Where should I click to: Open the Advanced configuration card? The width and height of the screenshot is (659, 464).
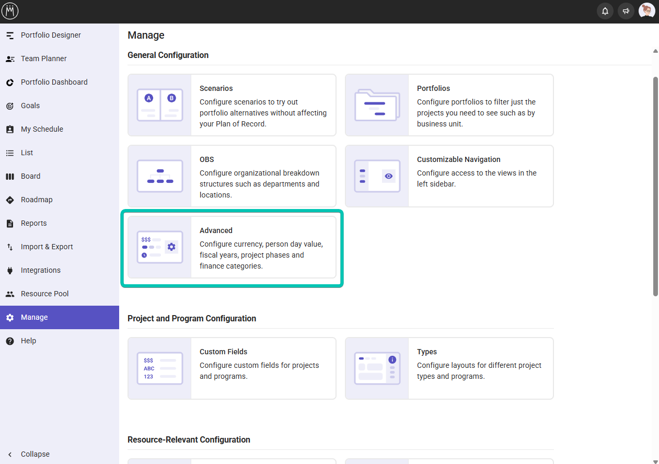(232, 247)
